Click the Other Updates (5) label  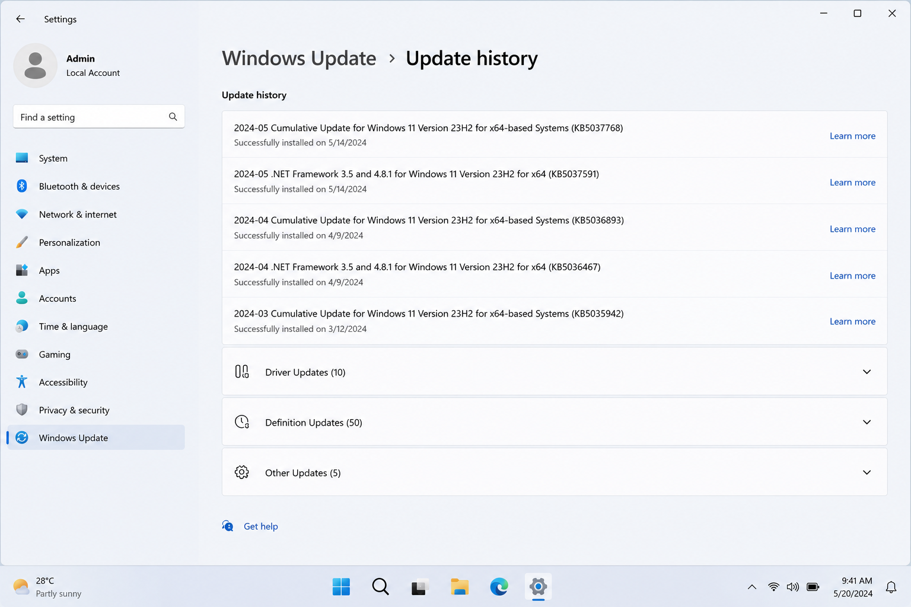point(302,473)
